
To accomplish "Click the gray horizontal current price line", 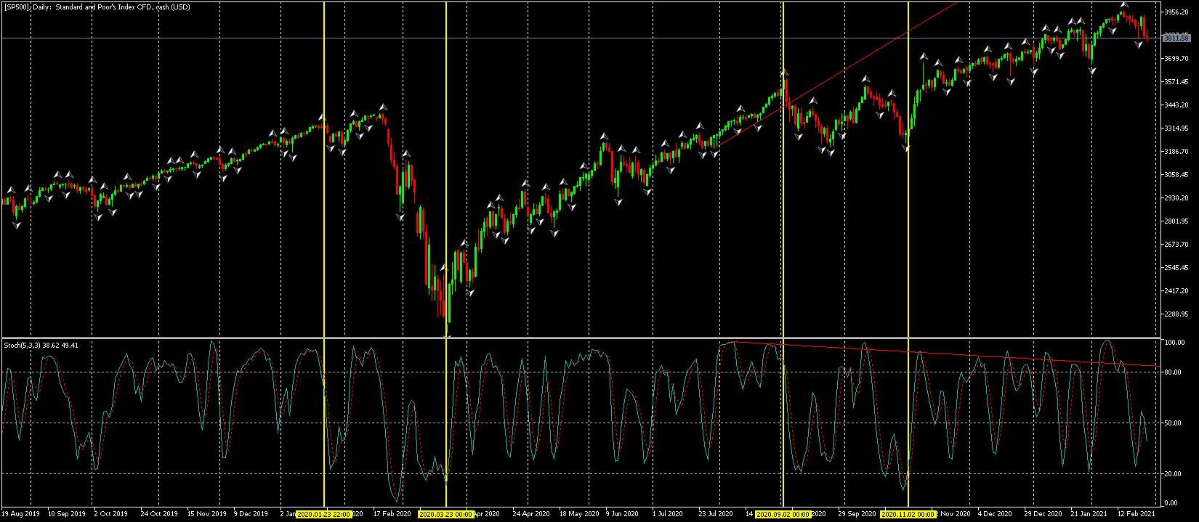I will pos(581,37).
